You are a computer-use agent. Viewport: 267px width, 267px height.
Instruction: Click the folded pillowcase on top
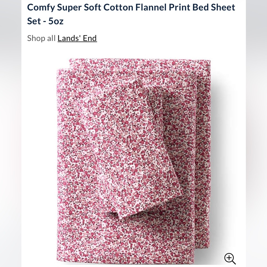[139, 147]
